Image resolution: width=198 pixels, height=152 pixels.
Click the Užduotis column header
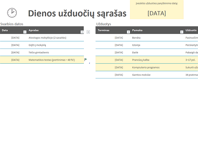191,30
